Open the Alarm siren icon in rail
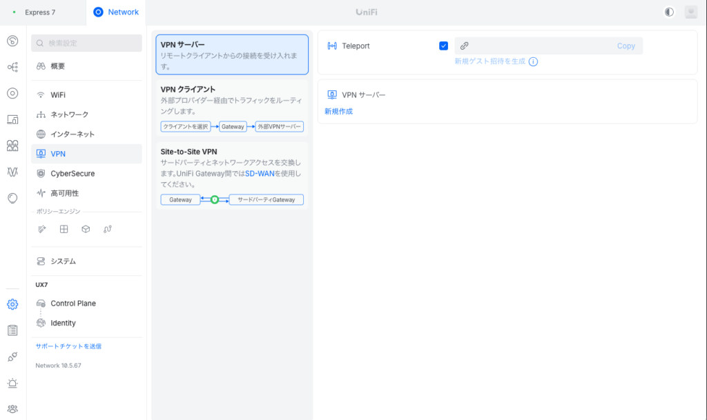Viewport: 707px width, 420px height. coord(12,383)
